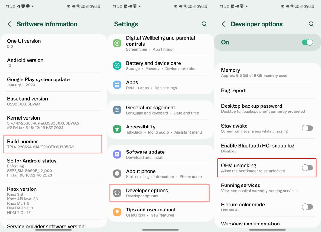Screen dimensions: 321x232
Task: Enable the OEM unlocking toggle
Action: tap(307, 168)
